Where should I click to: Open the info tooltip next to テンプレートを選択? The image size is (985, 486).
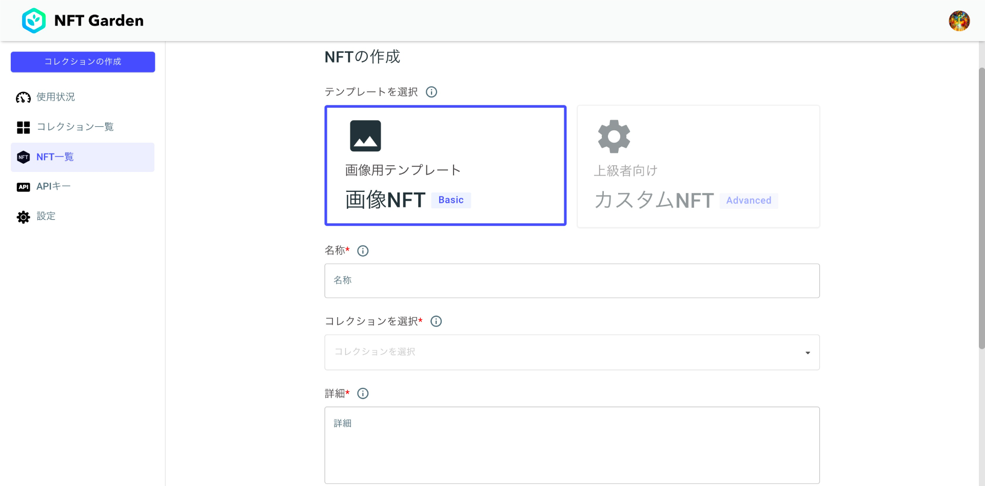click(x=431, y=92)
